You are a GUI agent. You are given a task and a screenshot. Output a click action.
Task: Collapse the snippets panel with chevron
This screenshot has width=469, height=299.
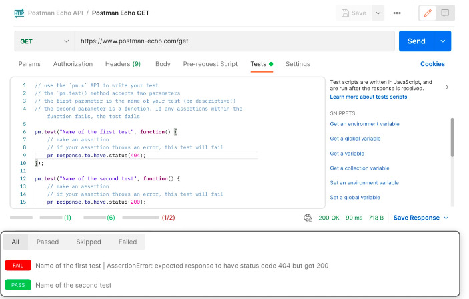click(x=447, y=87)
